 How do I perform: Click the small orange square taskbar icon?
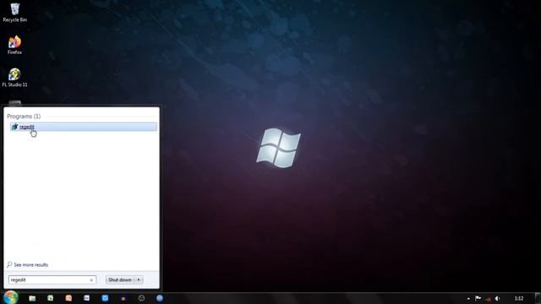pyautogui.click(x=123, y=298)
